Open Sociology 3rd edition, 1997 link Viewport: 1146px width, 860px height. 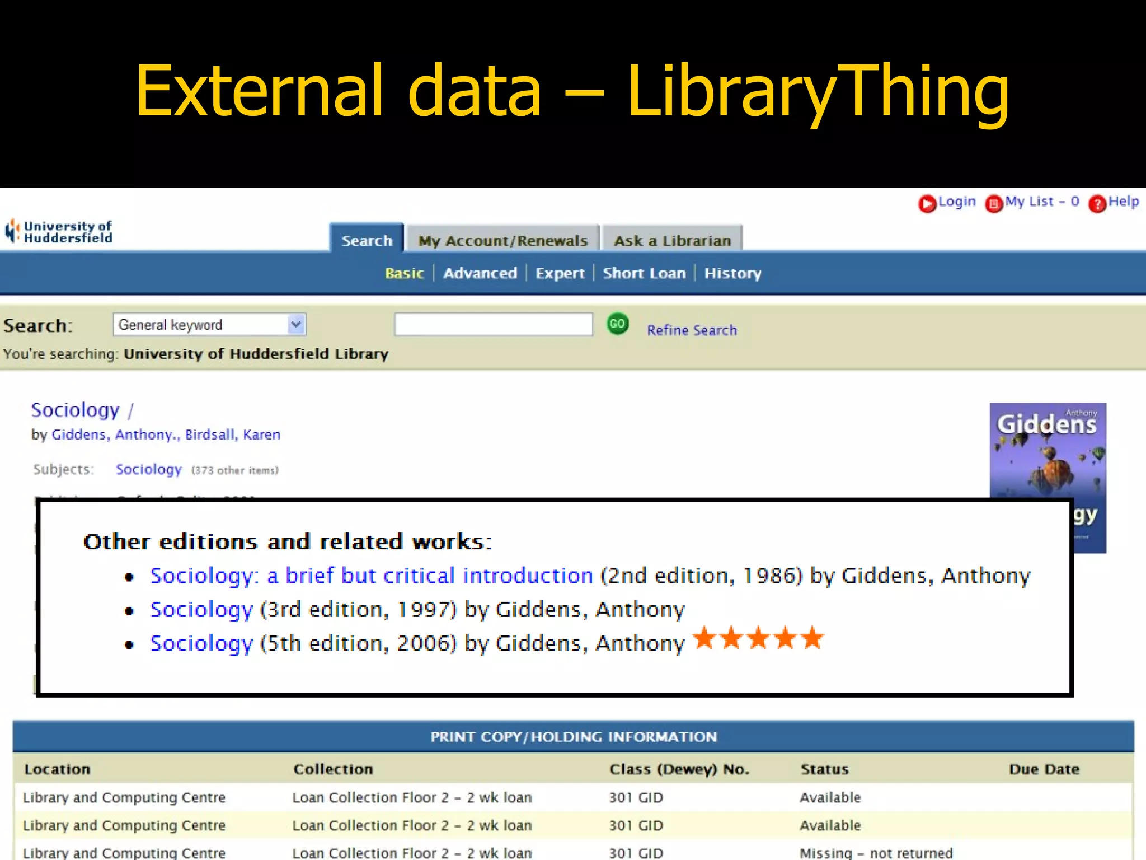(x=201, y=610)
